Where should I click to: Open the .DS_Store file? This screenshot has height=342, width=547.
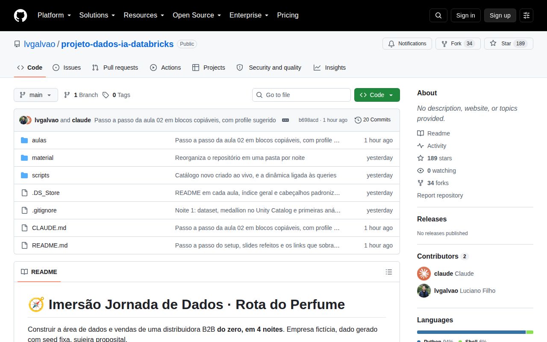coord(46,193)
